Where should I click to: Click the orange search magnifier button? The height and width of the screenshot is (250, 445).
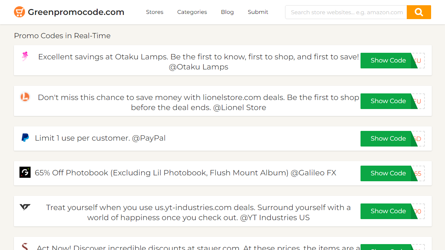[x=419, y=12]
